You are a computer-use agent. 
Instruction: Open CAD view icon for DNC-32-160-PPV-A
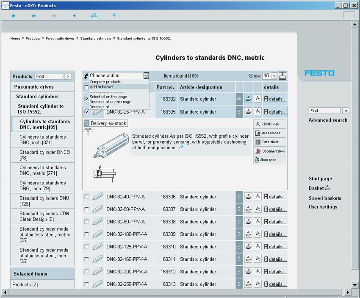point(258,259)
